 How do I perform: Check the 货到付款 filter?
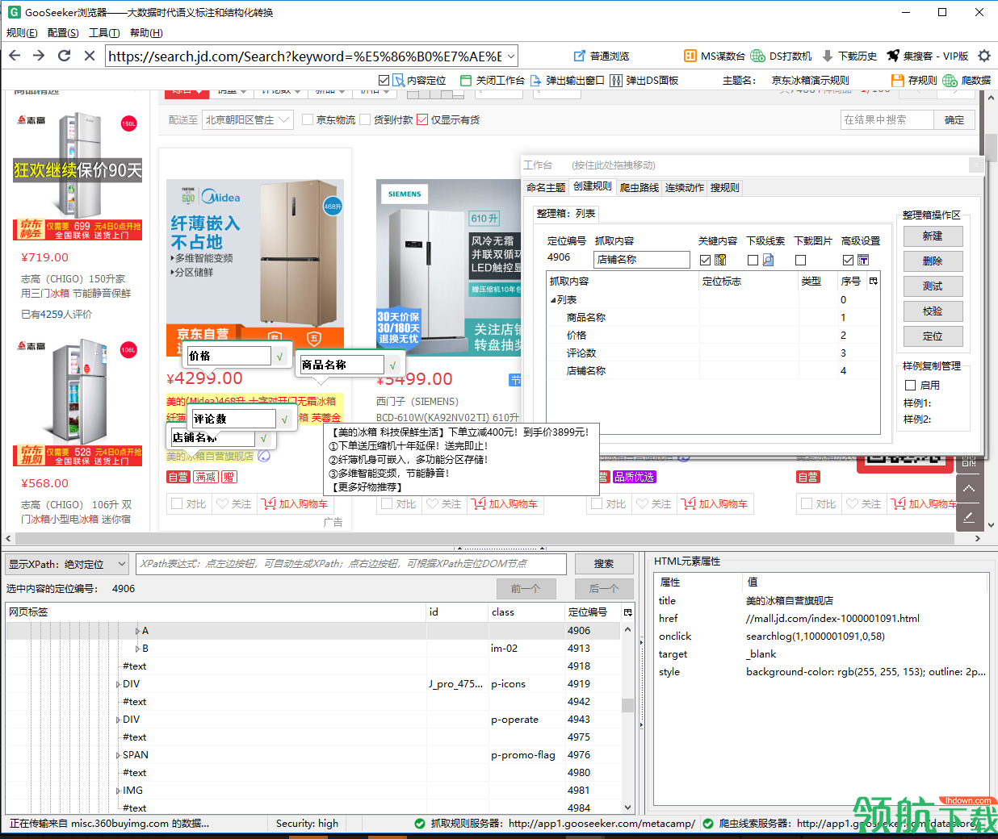[x=365, y=119]
